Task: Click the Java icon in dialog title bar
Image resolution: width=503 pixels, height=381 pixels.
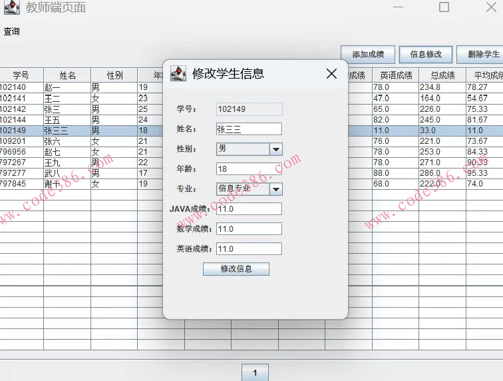Action: pyautogui.click(x=178, y=73)
